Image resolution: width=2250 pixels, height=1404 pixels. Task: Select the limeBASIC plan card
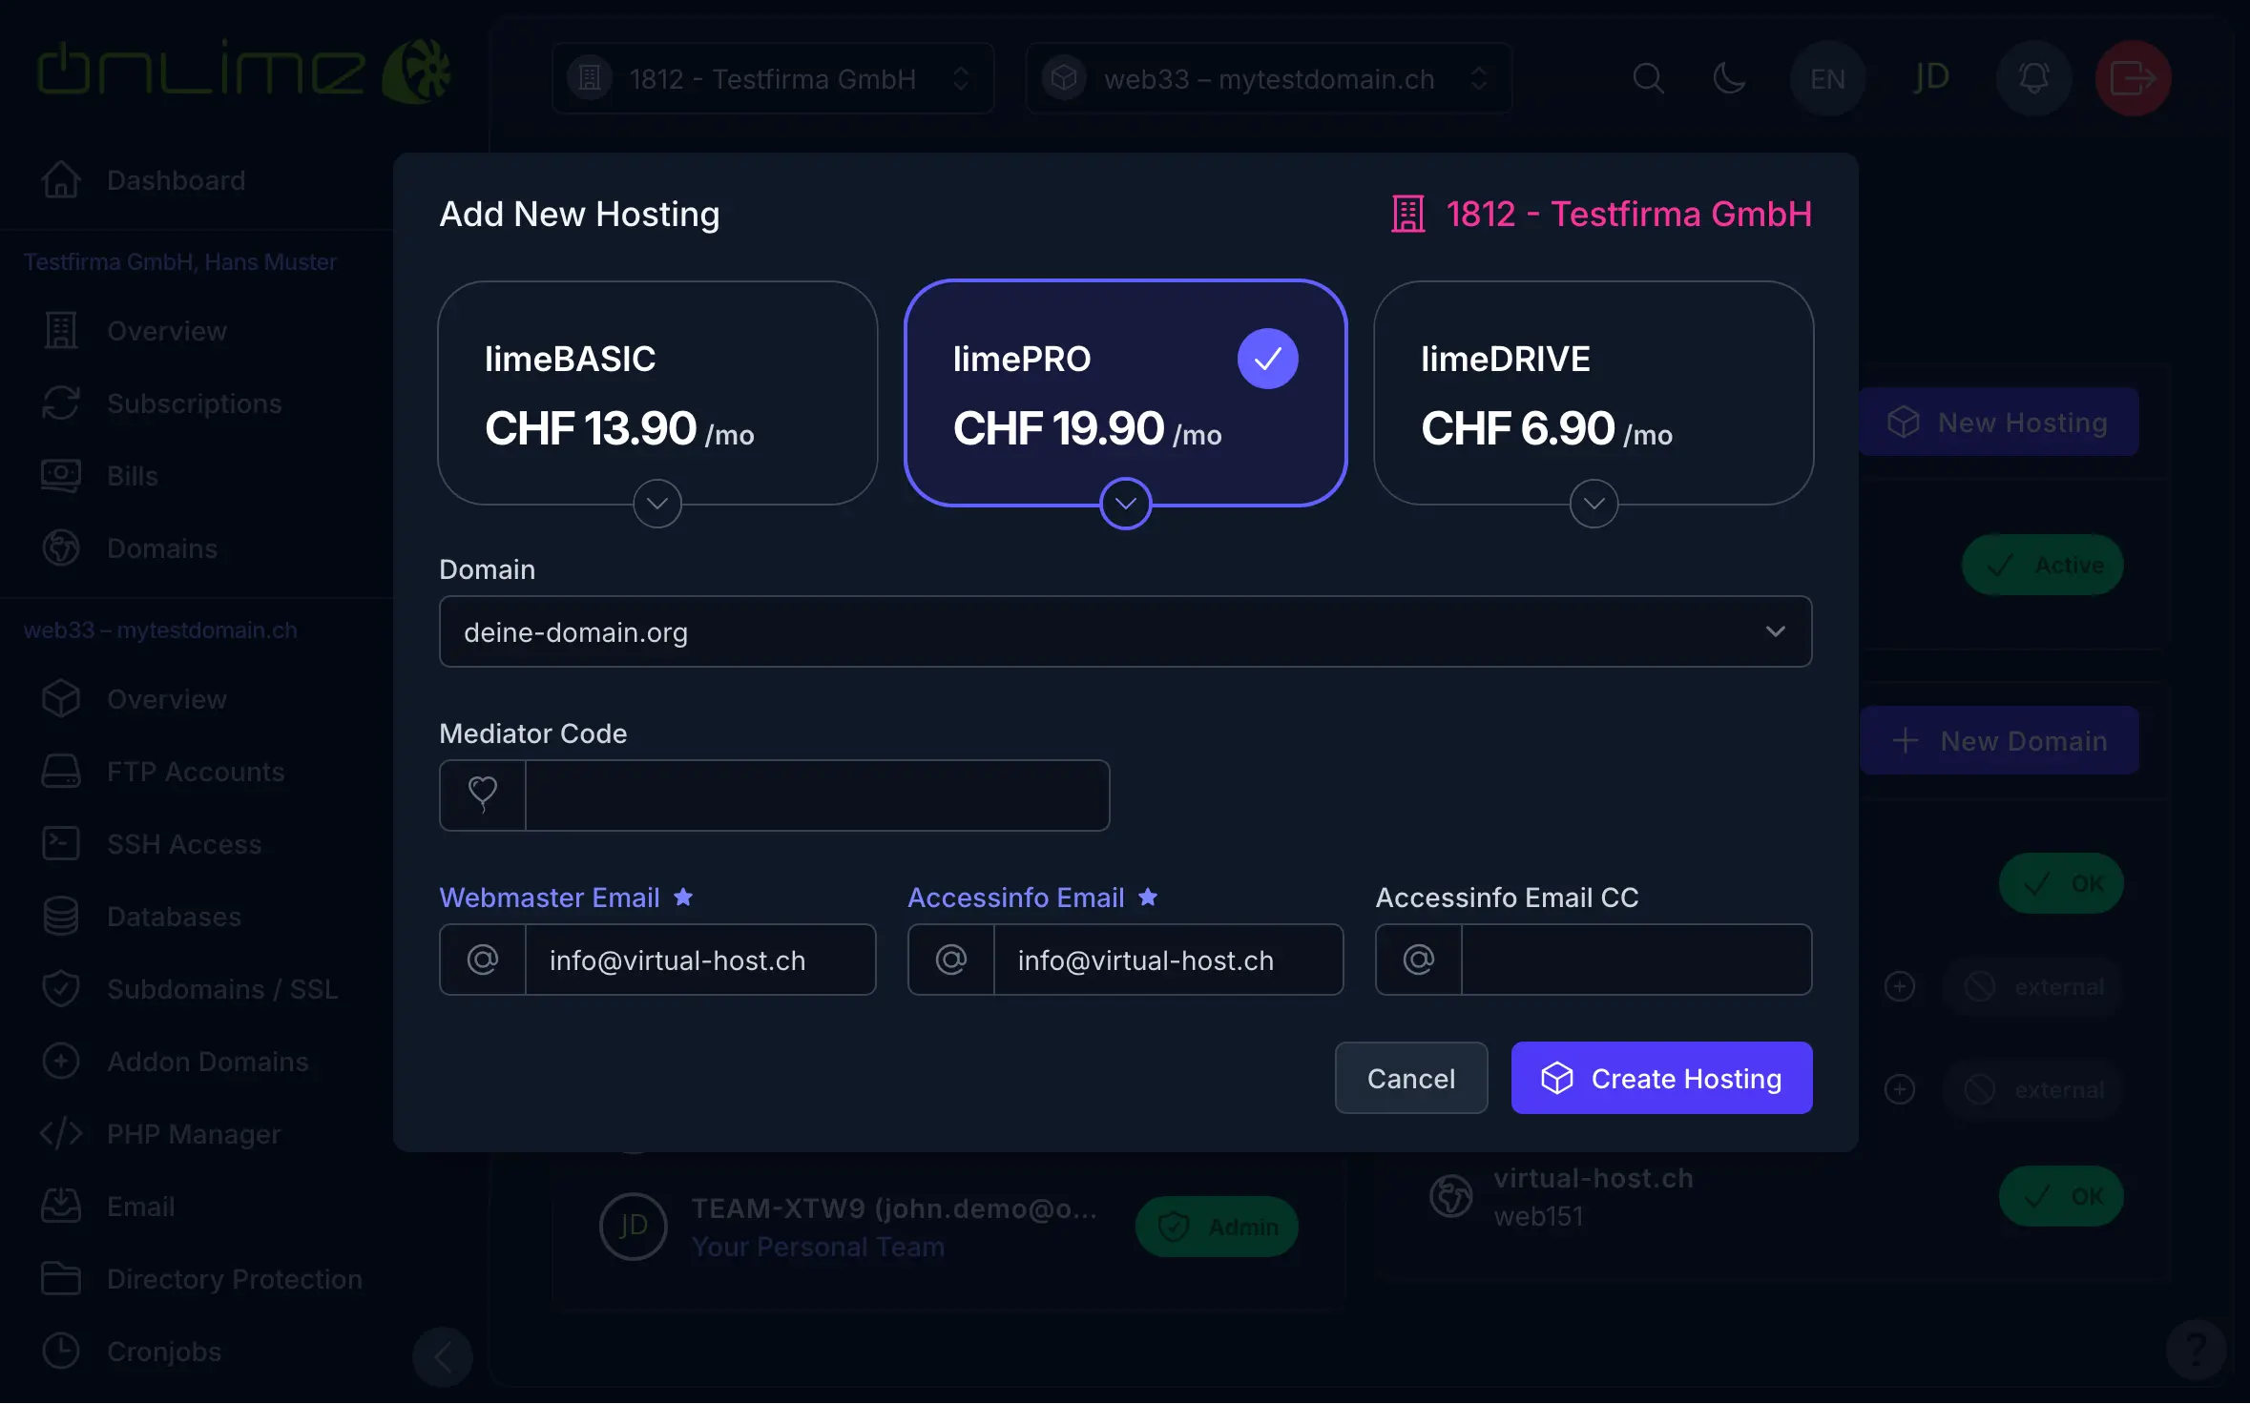click(657, 391)
